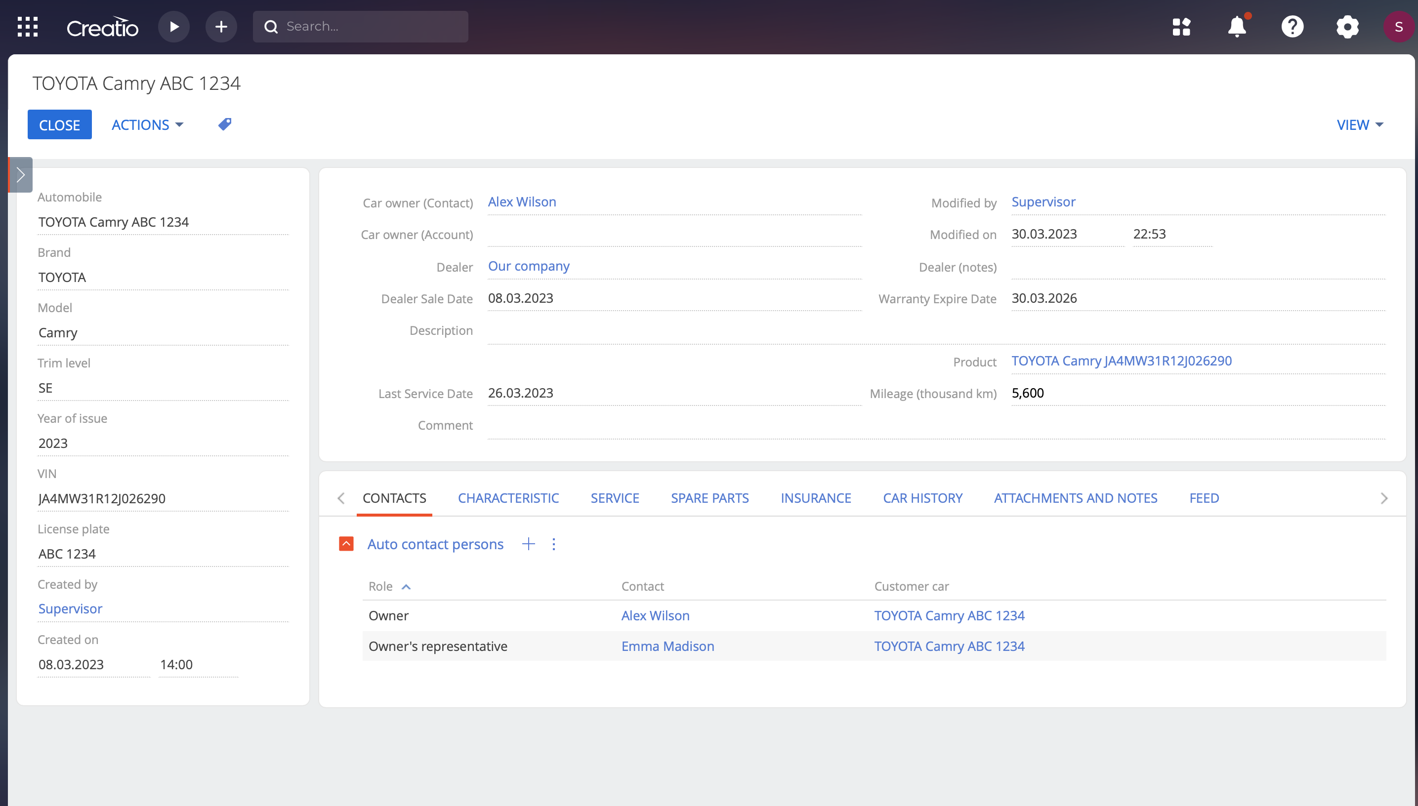Viewport: 1418px width, 806px height.
Task: Open the View dropdown menu
Action: pyautogui.click(x=1359, y=124)
